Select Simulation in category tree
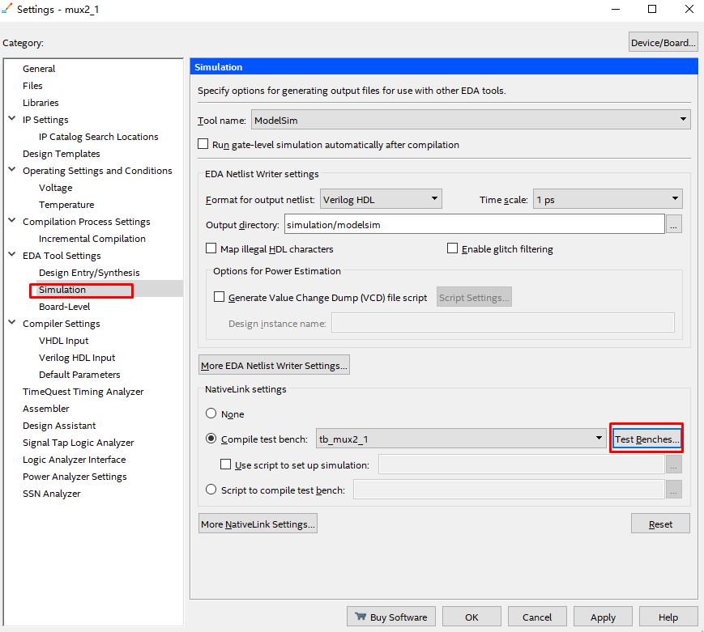This screenshot has width=704, height=632. pos(62,290)
